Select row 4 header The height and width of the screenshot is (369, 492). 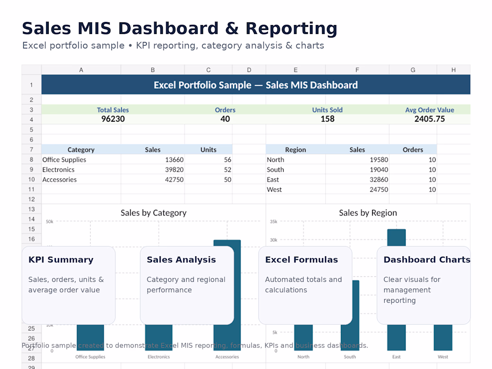coord(31,119)
